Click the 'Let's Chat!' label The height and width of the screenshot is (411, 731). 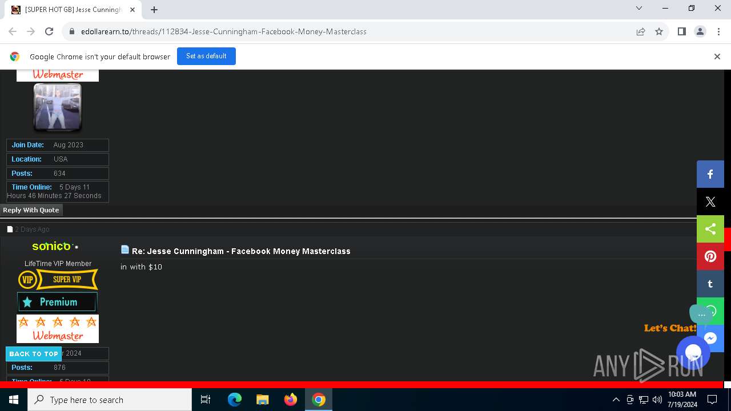point(670,328)
